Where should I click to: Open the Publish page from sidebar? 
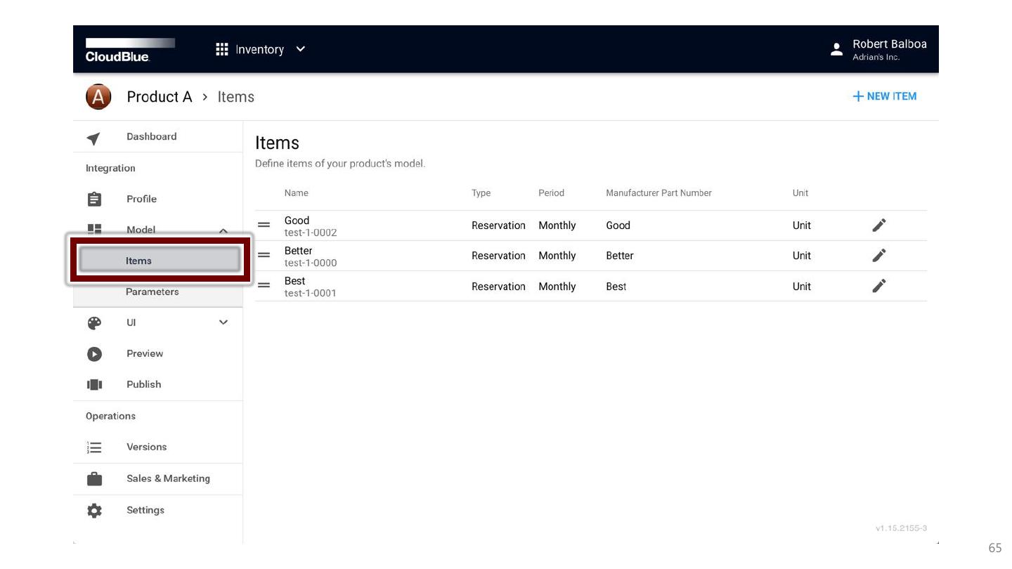tap(143, 384)
